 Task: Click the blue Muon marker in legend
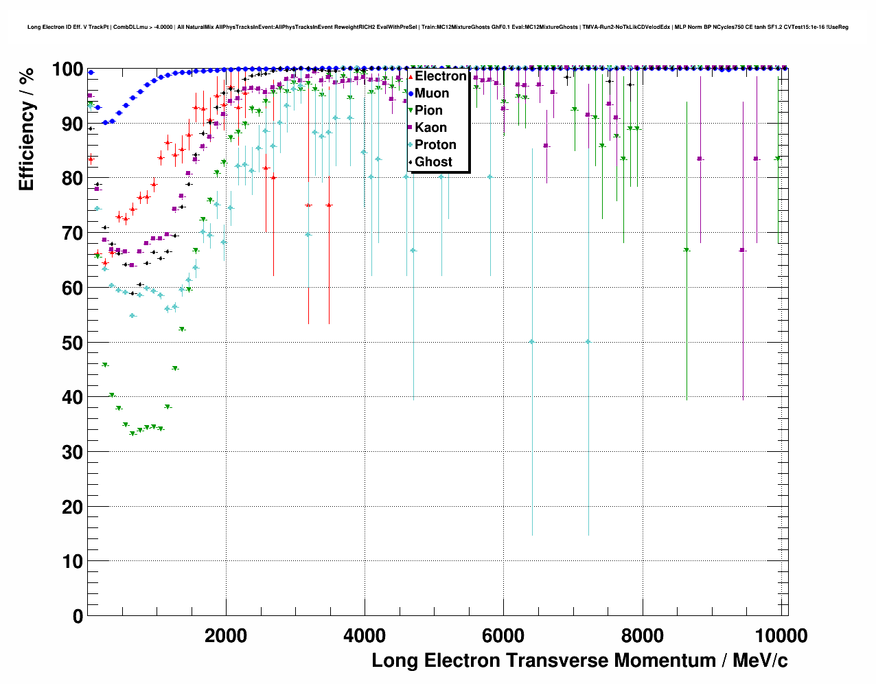coord(411,93)
